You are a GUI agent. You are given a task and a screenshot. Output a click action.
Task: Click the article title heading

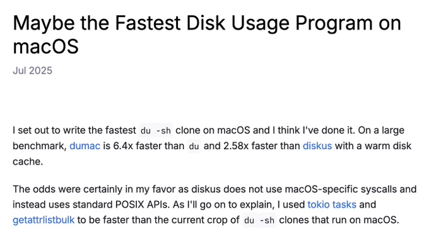point(207,35)
